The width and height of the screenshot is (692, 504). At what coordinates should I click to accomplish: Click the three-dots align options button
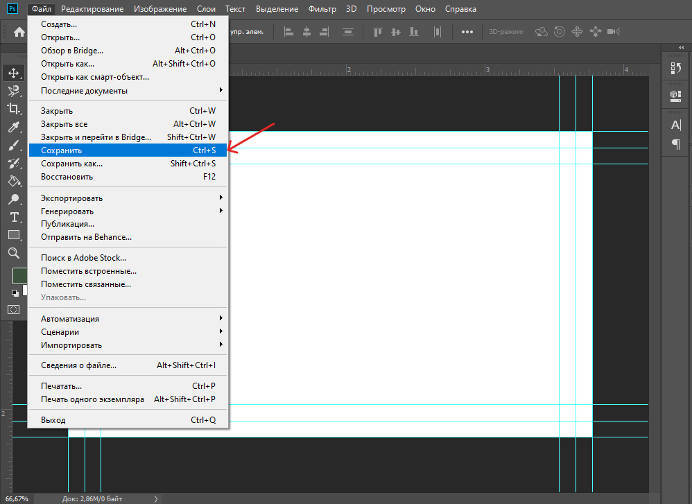point(467,32)
